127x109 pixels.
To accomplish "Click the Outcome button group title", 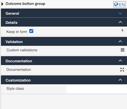I will [25, 4].
